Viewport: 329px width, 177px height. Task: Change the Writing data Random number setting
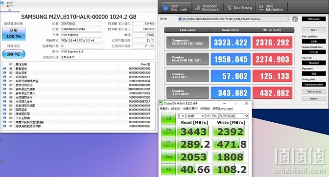[x=314, y=85]
